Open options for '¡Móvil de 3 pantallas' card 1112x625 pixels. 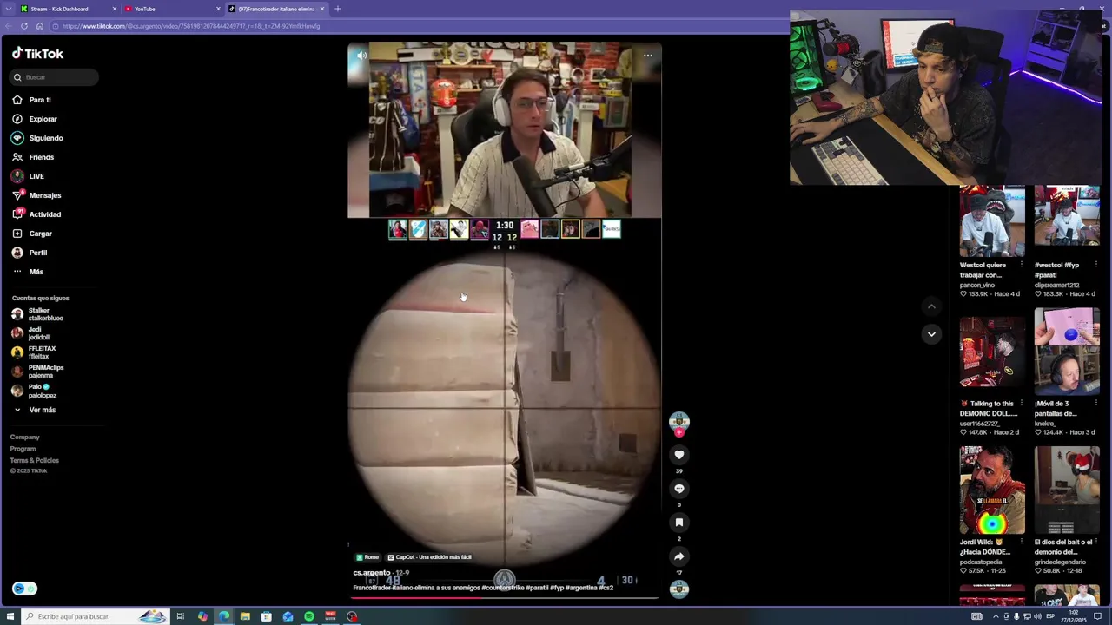pos(1095,404)
